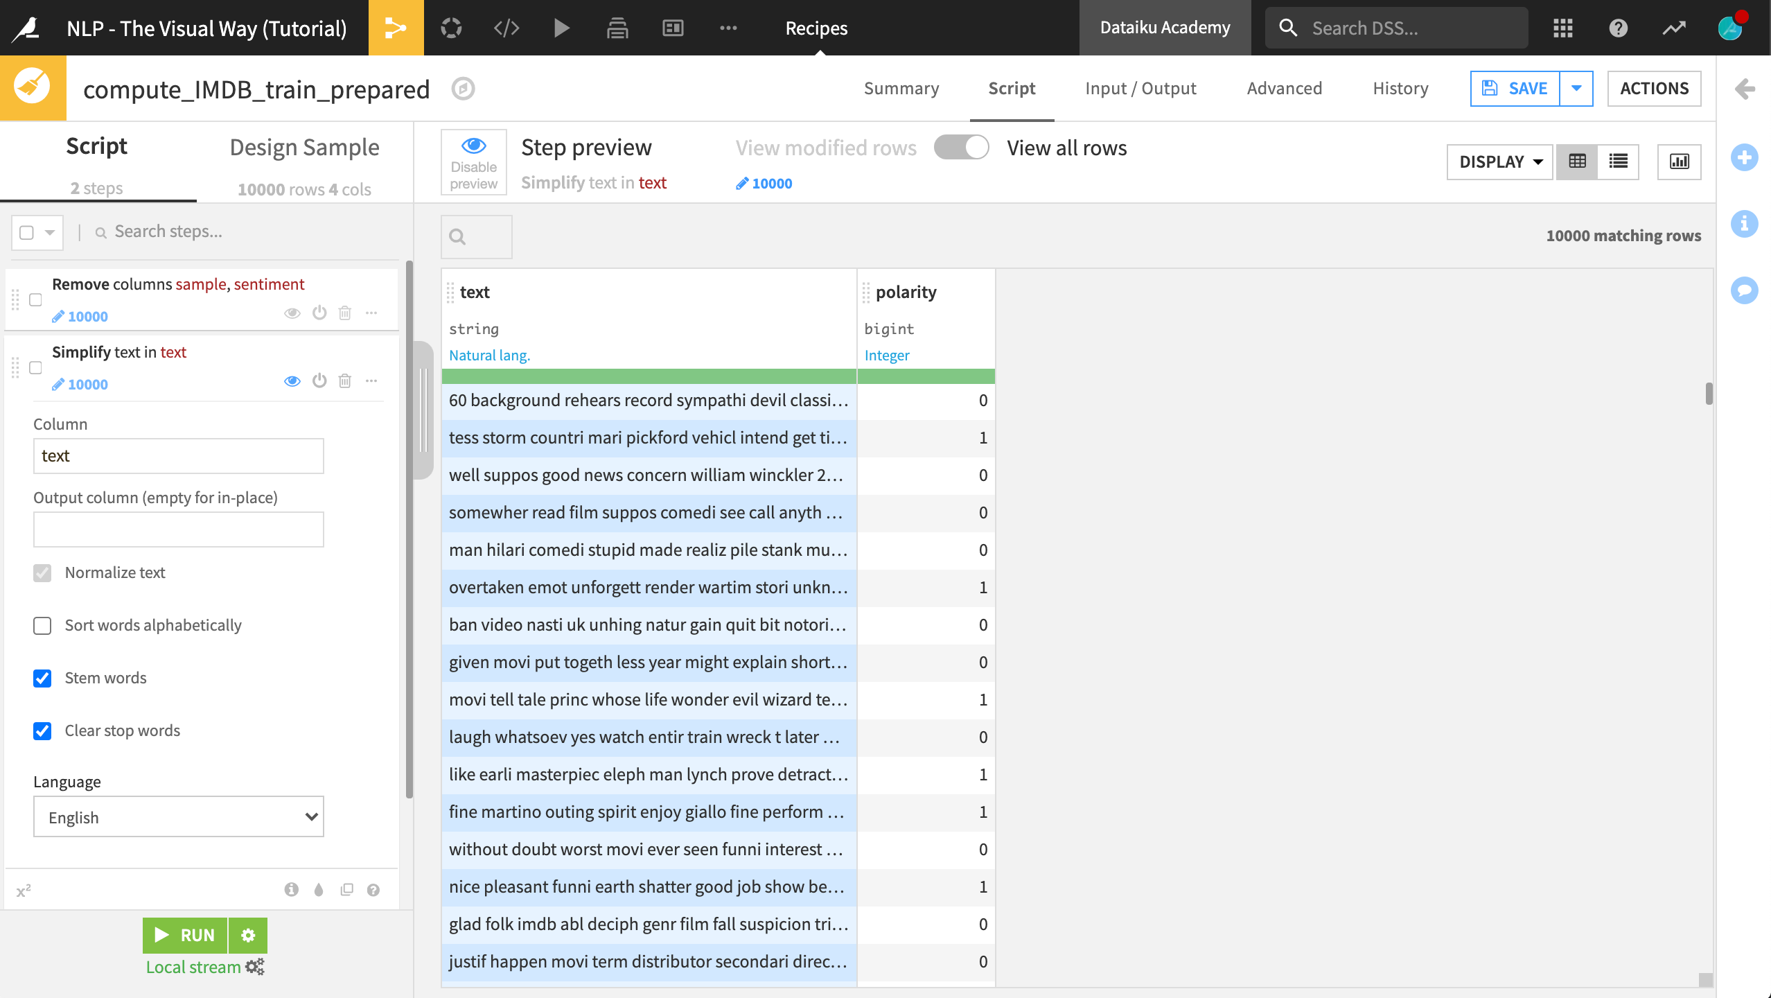The height and width of the screenshot is (998, 1771).
Task: Select the Remove columns step checkbox
Action: pyautogui.click(x=35, y=300)
